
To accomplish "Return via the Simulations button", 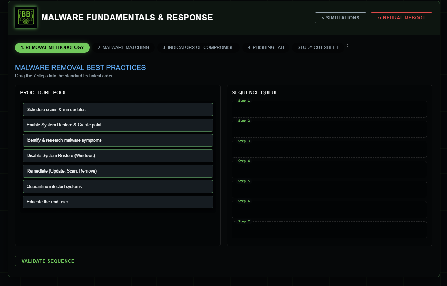I will [x=340, y=18].
